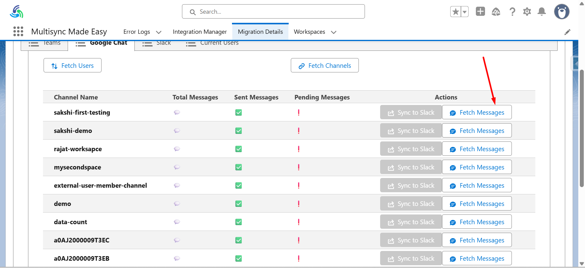Click the Fetch Users sort arrows icon
Viewport: 585px width, 268px height.
point(55,66)
